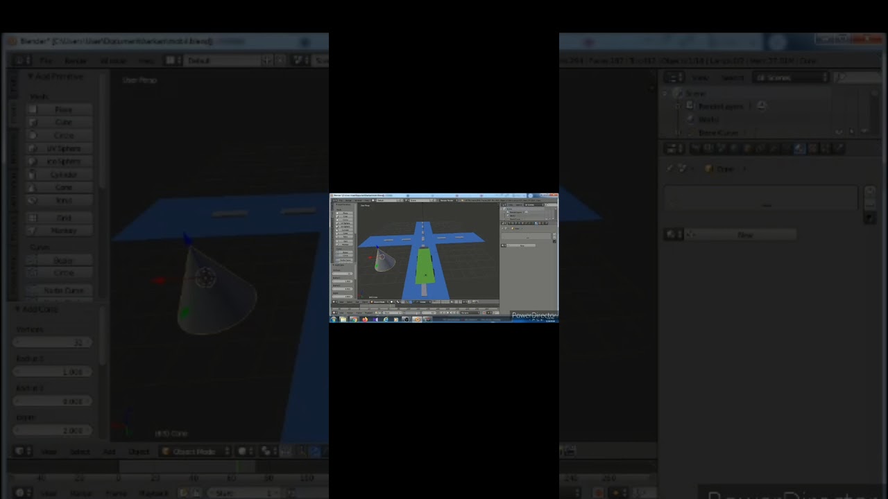Screen dimensions: 888x499
Task: Open Modifiers properties tab in backdrop
Action: (774, 148)
